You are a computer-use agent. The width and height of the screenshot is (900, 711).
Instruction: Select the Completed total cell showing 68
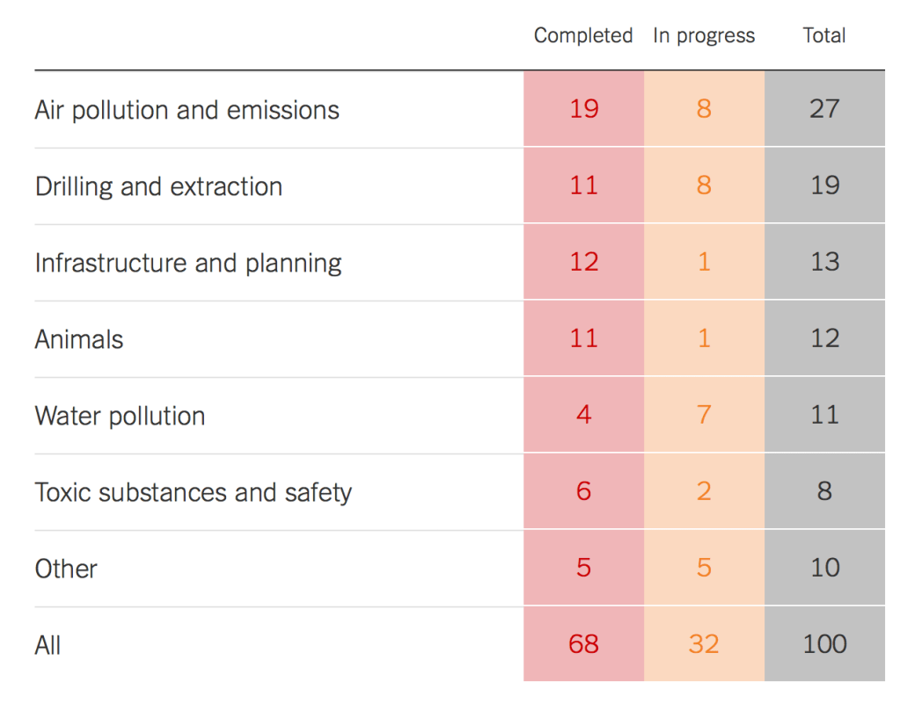point(583,644)
